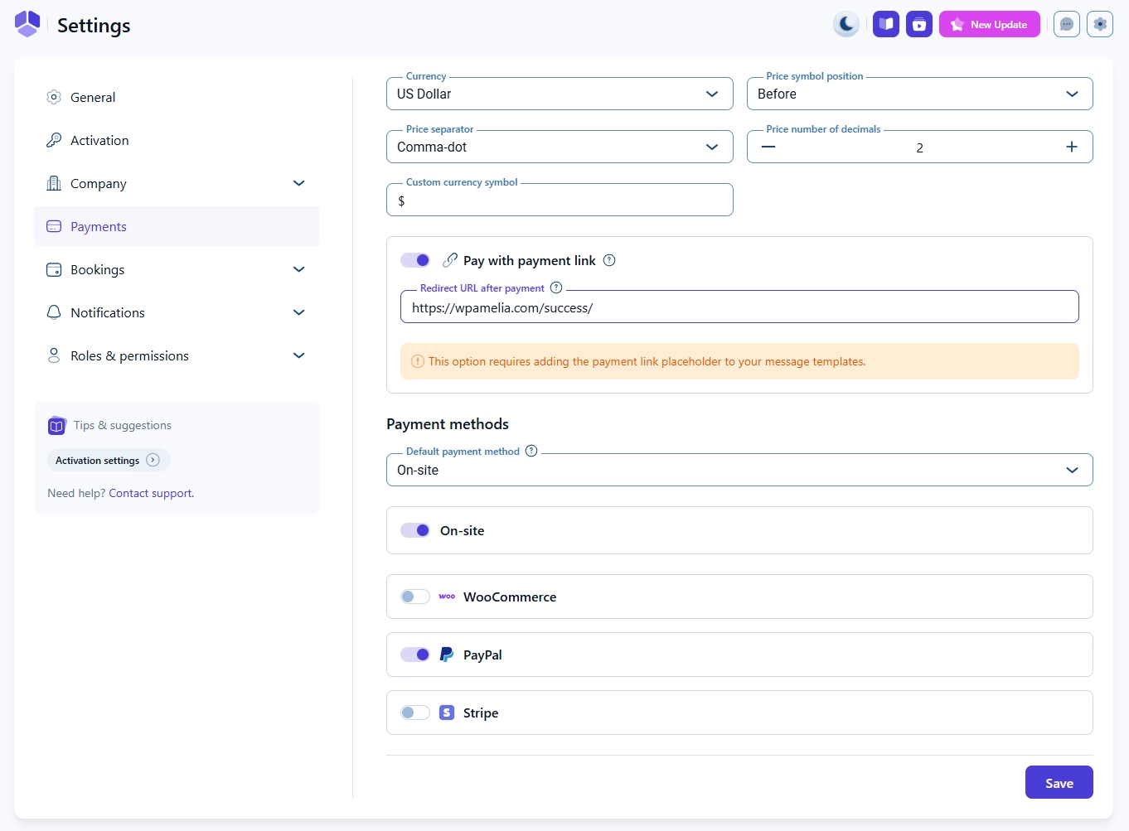Click help icon next to Pay with payment link

(609, 260)
